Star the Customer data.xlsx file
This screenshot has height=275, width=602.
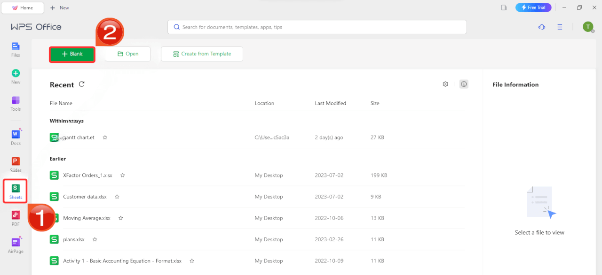click(x=117, y=197)
